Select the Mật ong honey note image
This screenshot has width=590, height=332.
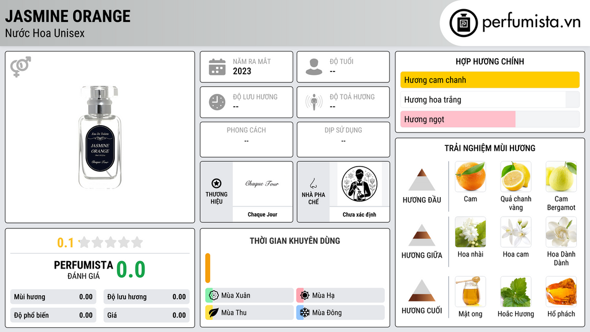[470, 292]
